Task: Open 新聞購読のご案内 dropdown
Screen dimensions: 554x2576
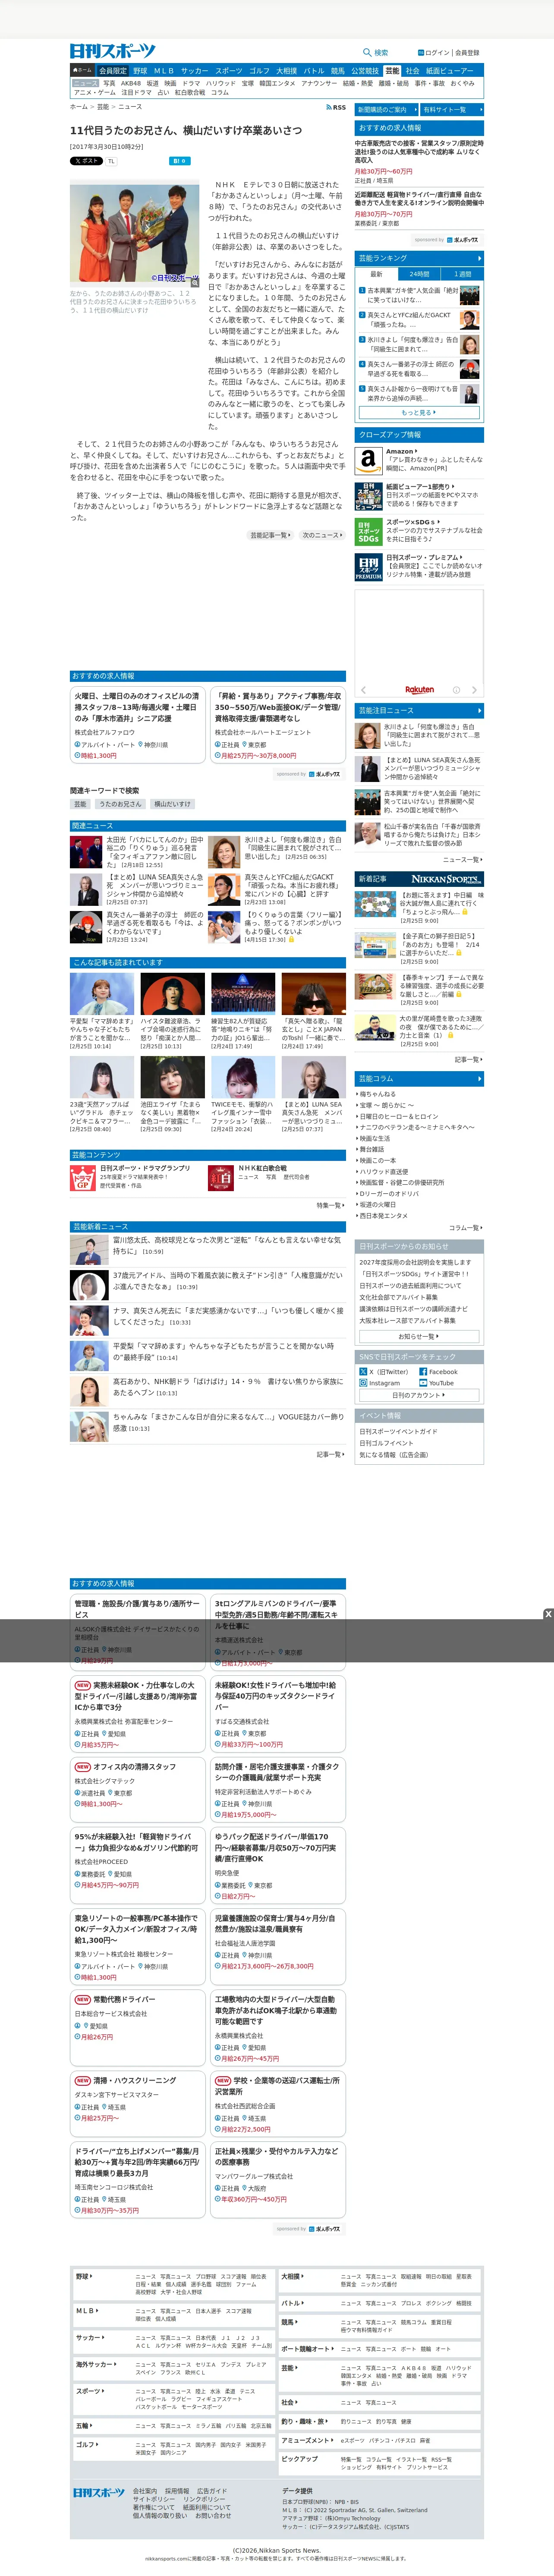Action: (x=386, y=110)
